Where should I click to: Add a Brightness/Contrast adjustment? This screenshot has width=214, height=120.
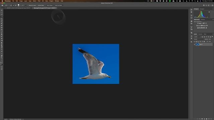[198, 23]
